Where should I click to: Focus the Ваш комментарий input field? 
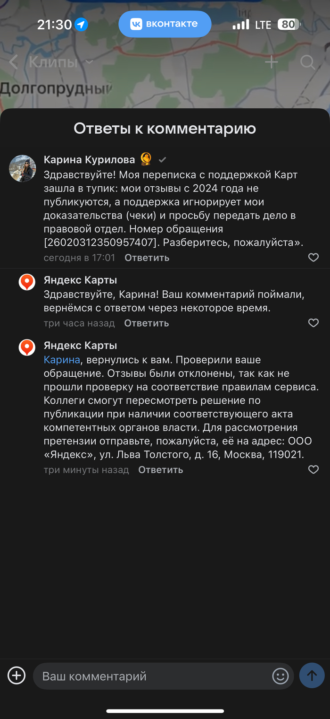tap(141, 676)
